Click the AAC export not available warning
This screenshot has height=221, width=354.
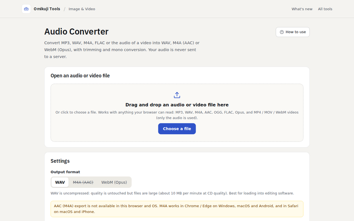pyautogui.click(x=177, y=209)
